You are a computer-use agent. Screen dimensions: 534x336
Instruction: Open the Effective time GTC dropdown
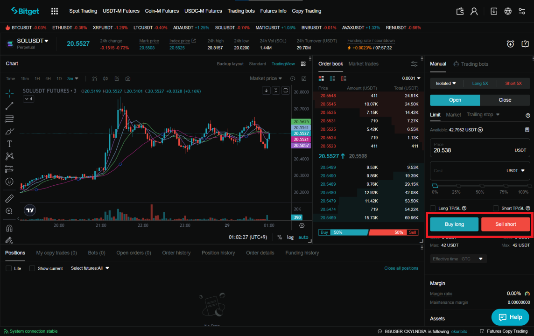[x=458, y=259]
